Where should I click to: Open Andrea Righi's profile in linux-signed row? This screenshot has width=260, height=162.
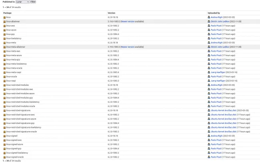pyautogui.click(x=216, y=136)
